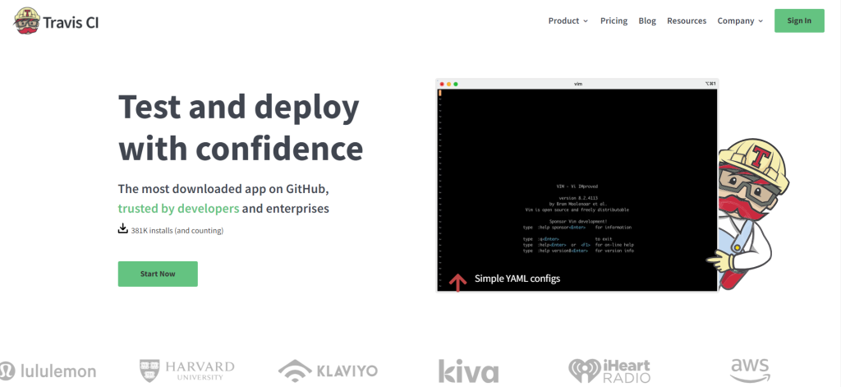This screenshot has height=387, width=841.
Task: Click the 'trusted by developers' green text
Action: [178, 209]
